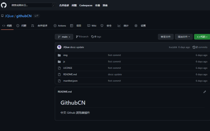
Task: Click the issue circle icon beside 问题 tab
Action: click(x=18, y=26)
